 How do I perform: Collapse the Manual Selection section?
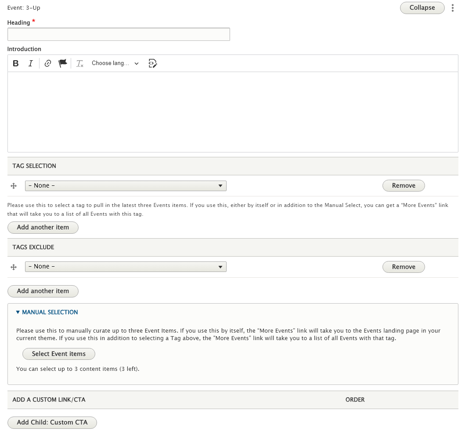click(47, 312)
